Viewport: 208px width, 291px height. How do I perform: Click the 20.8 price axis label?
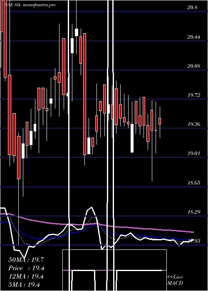[x=192, y=7]
